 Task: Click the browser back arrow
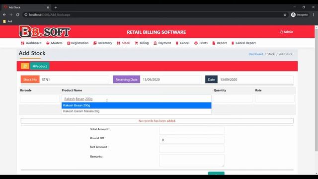pyautogui.click(x=4, y=14)
